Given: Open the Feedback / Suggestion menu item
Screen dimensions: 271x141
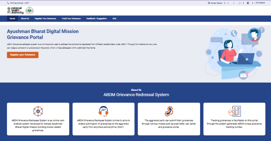Looking at the screenshot, I should click(96, 18).
